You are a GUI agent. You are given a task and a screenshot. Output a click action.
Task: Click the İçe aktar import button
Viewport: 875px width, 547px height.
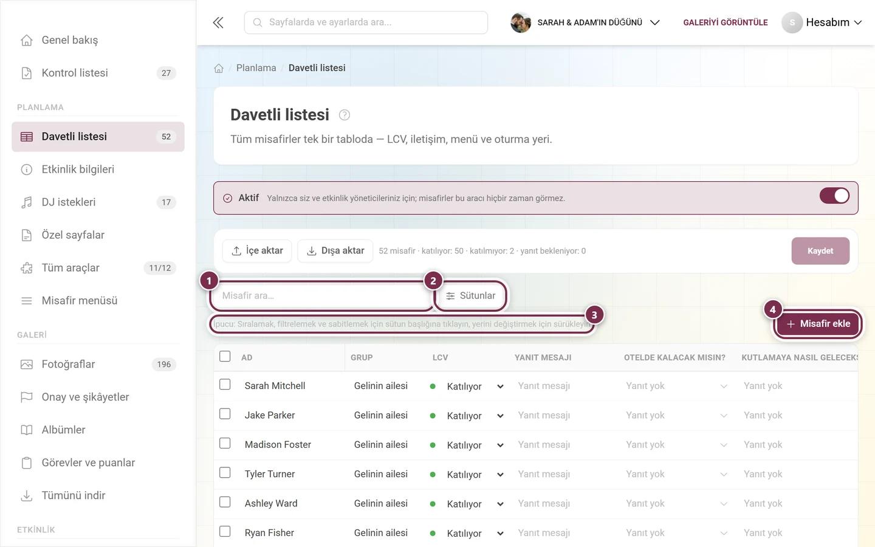pos(257,251)
